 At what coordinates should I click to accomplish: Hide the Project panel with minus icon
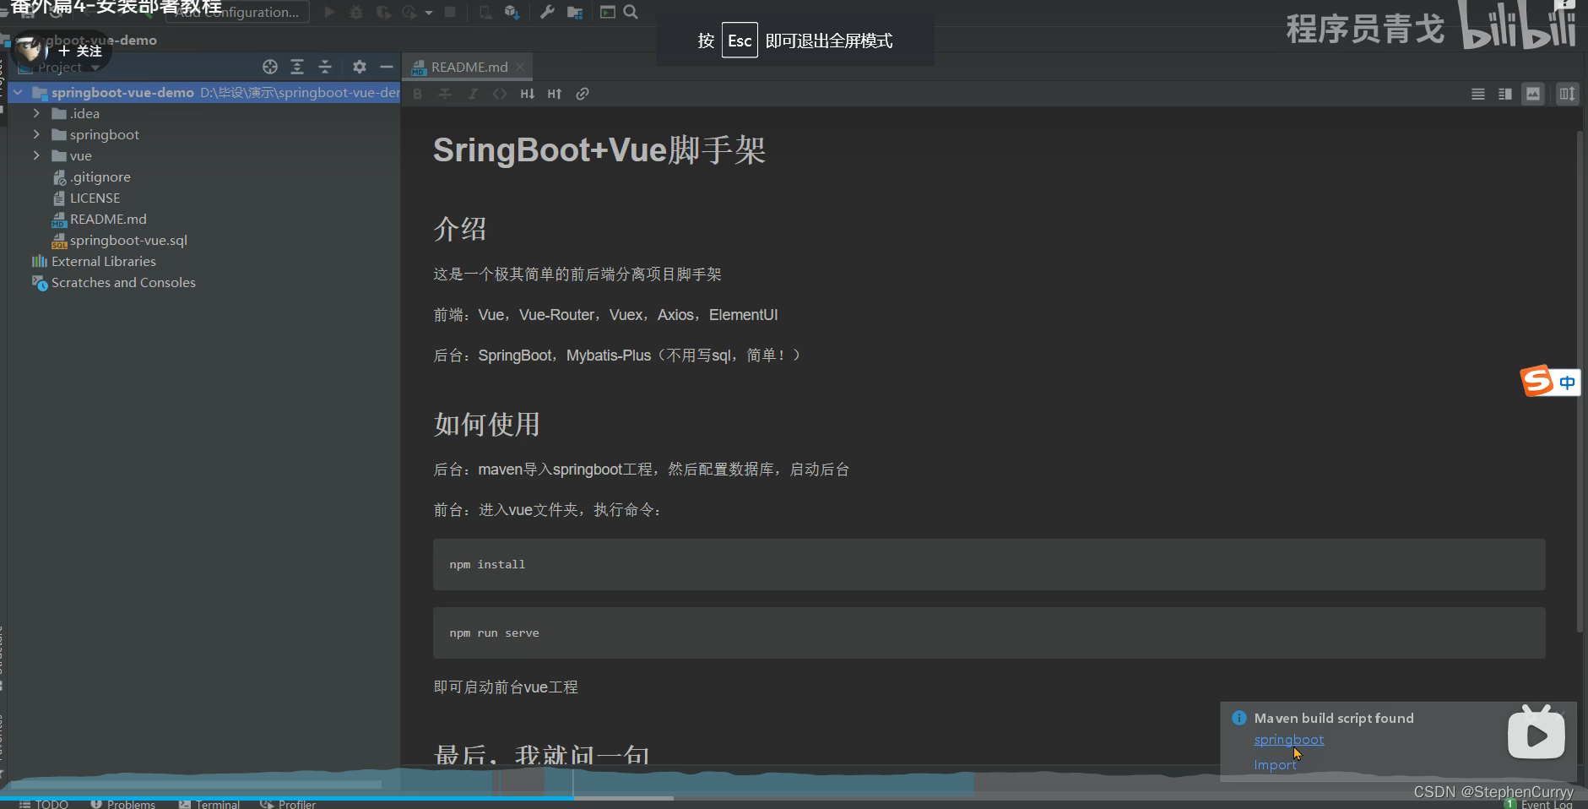pos(387,67)
